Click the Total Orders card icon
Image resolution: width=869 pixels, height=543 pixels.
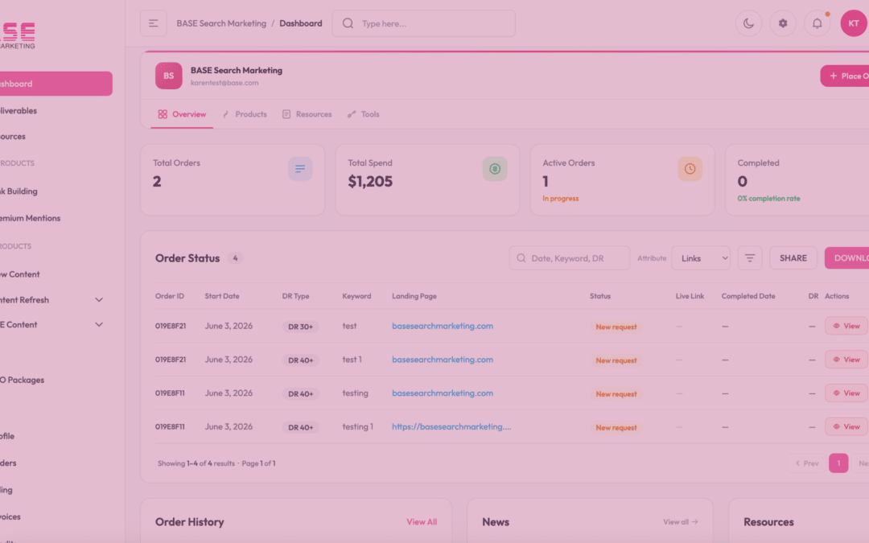(x=300, y=169)
